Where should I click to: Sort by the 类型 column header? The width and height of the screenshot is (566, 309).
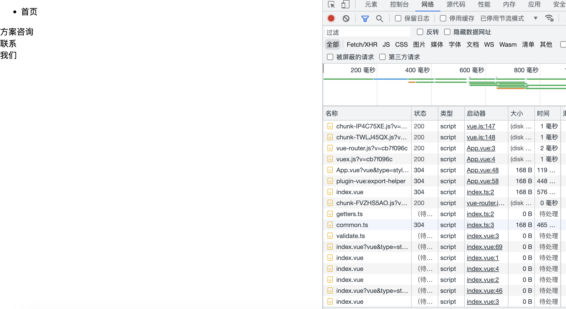(451, 114)
